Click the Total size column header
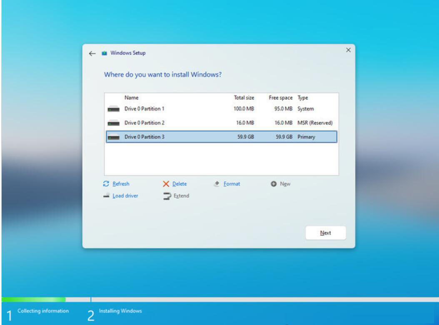Image resolution: width=439 pixels, height=325 pixels. pyautogui.click(x=244, y=98)
